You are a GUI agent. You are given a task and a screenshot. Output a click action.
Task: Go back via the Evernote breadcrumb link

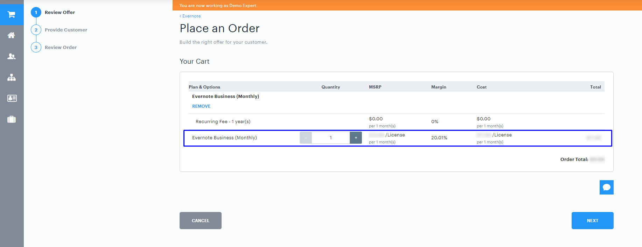point(190,16)
